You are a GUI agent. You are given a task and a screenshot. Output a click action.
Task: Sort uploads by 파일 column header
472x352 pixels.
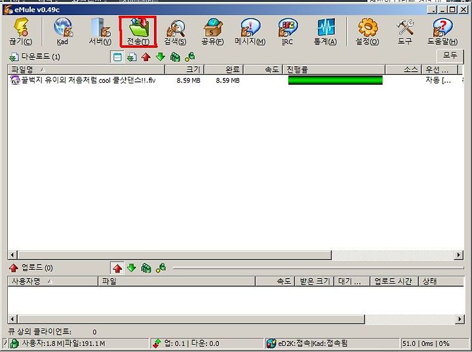177,282
